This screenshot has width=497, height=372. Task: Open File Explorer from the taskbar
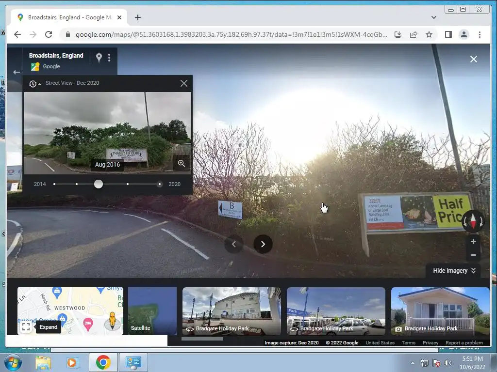43,362
